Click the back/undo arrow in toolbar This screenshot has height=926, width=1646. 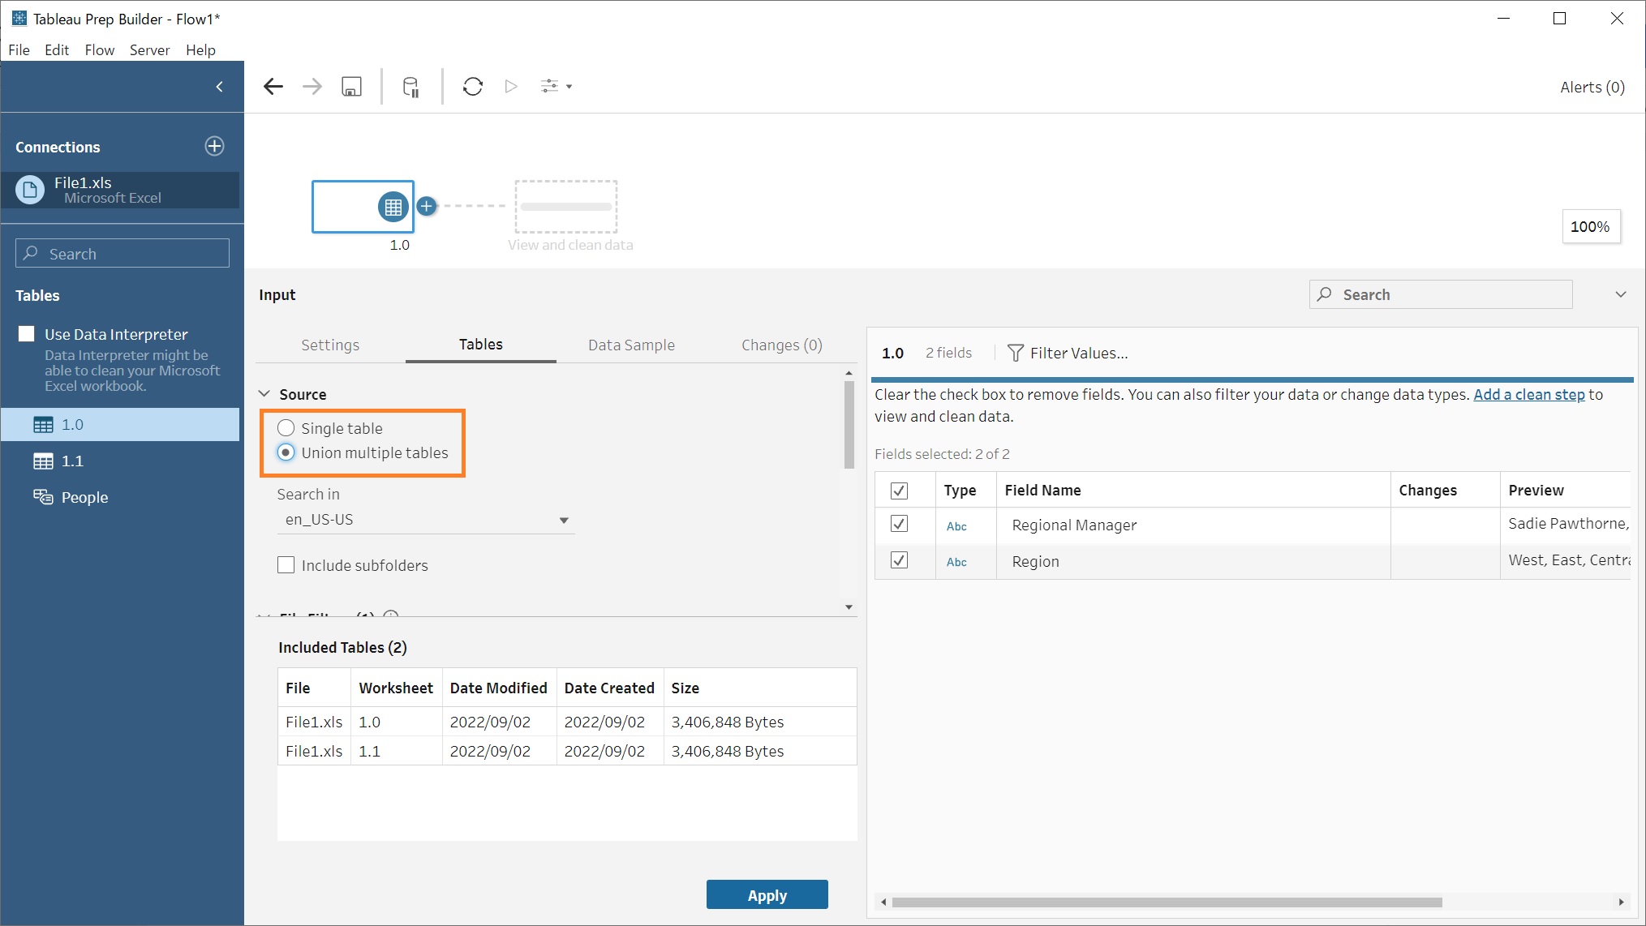pos(273,86)
